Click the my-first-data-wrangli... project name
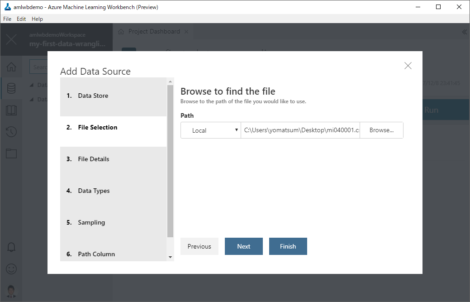Viewport: 470px width, 302px height. [x=67, y=44]
